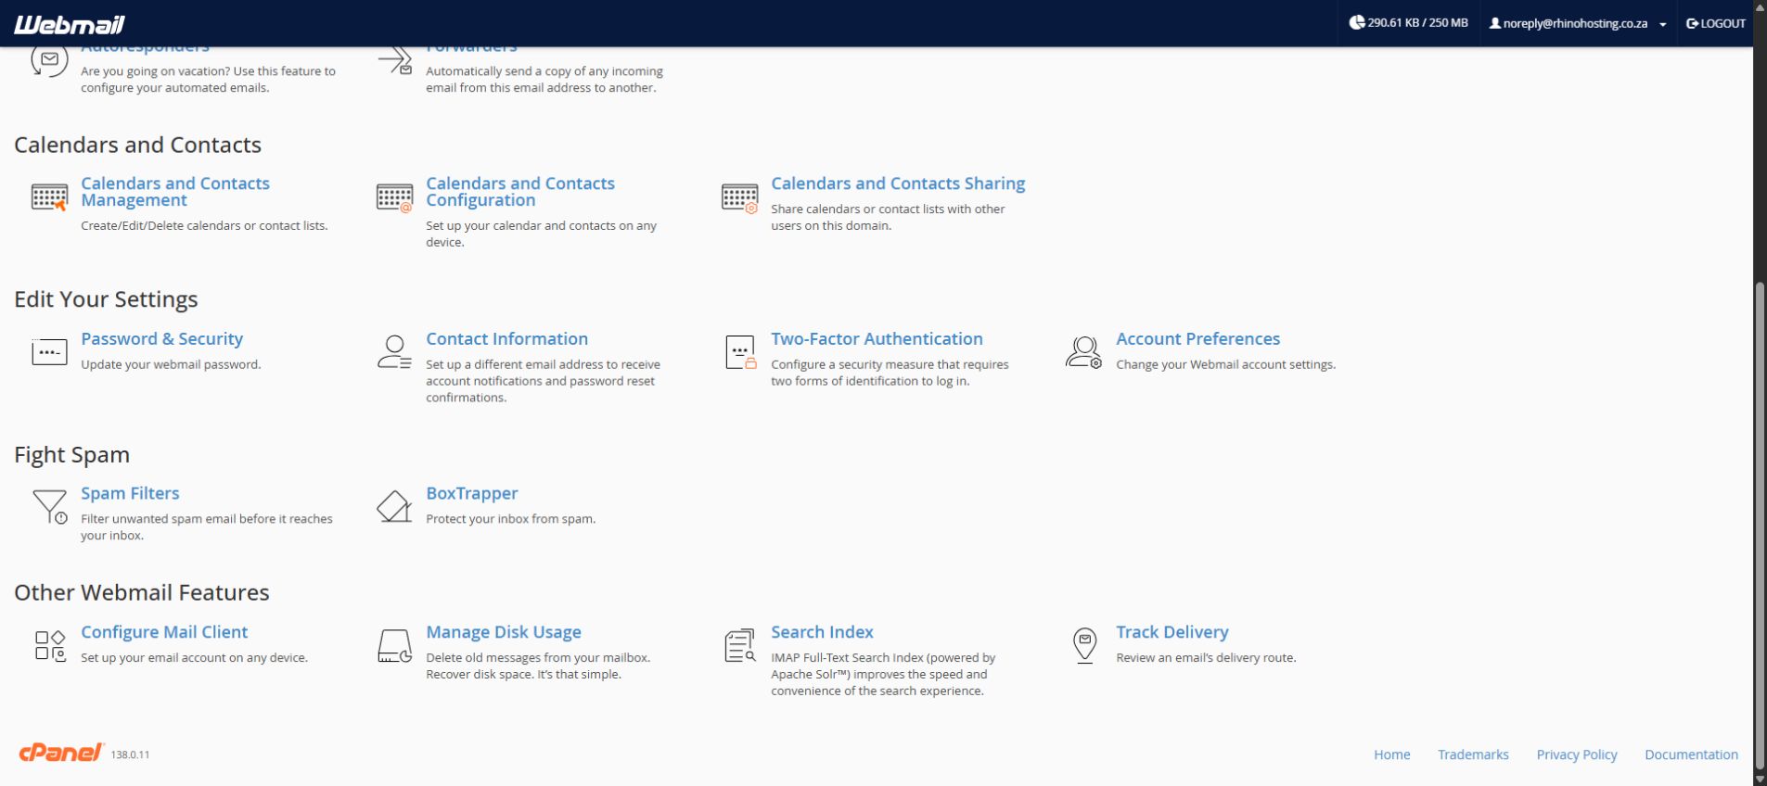Open the BoxTrapper link

coord(471,494)
